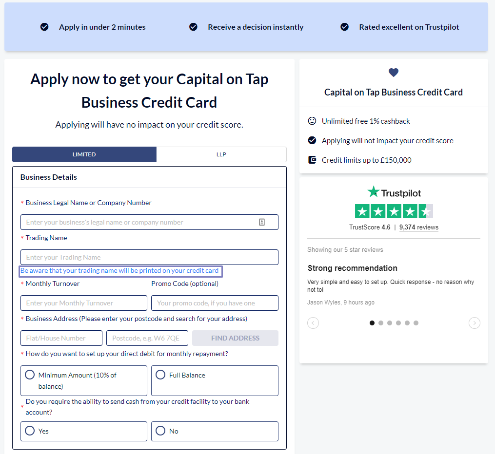Choose No for sending cash to bank

(160, 431)
